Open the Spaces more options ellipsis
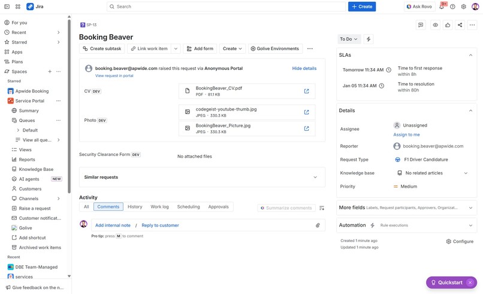This screenshot has width=483, height=294. [59, 71]
